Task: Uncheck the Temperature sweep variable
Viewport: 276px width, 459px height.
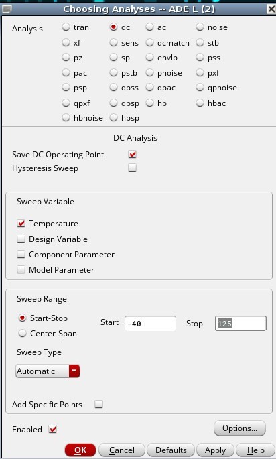Action: pyautogui.click(x=21, y=224)
